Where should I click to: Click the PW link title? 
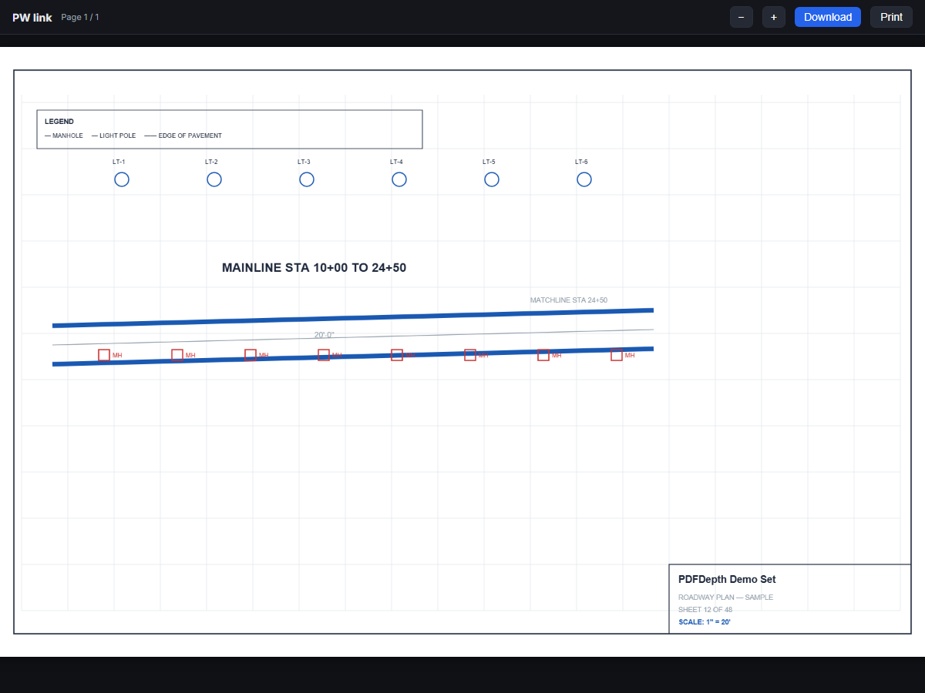coord(32,17)
